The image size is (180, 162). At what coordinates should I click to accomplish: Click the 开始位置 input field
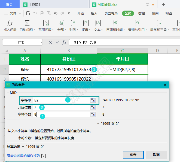[61, 107]
